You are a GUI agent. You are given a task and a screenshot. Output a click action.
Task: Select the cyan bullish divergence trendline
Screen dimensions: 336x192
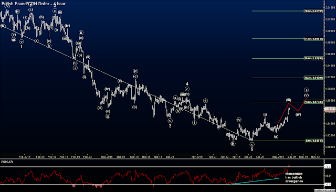[254, 181]
